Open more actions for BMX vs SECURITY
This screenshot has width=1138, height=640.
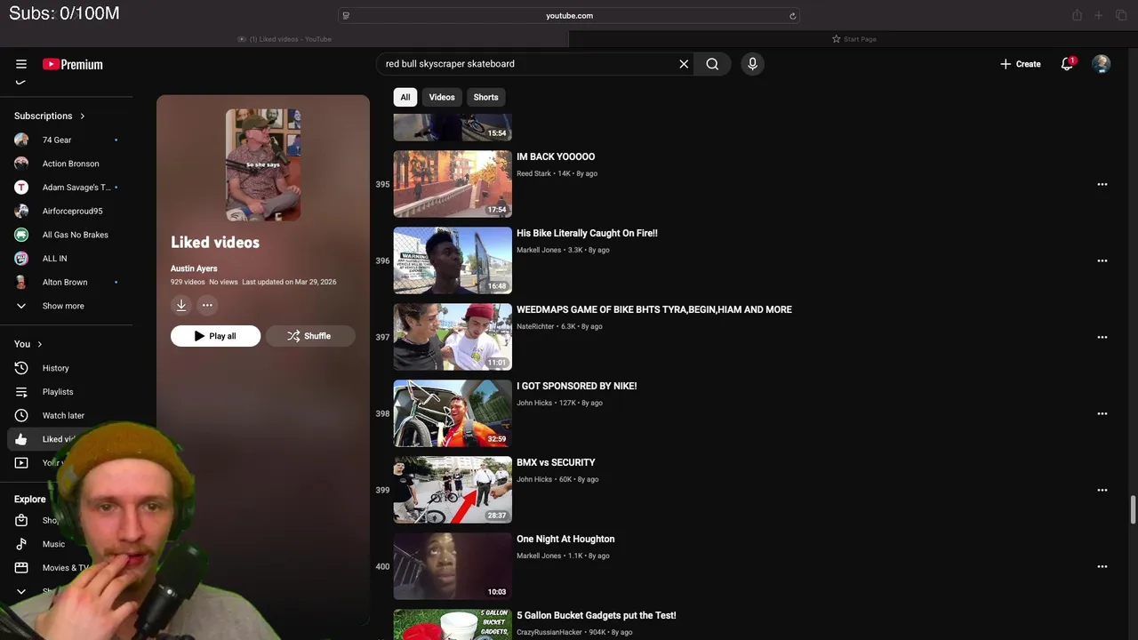coord(1102,490)
